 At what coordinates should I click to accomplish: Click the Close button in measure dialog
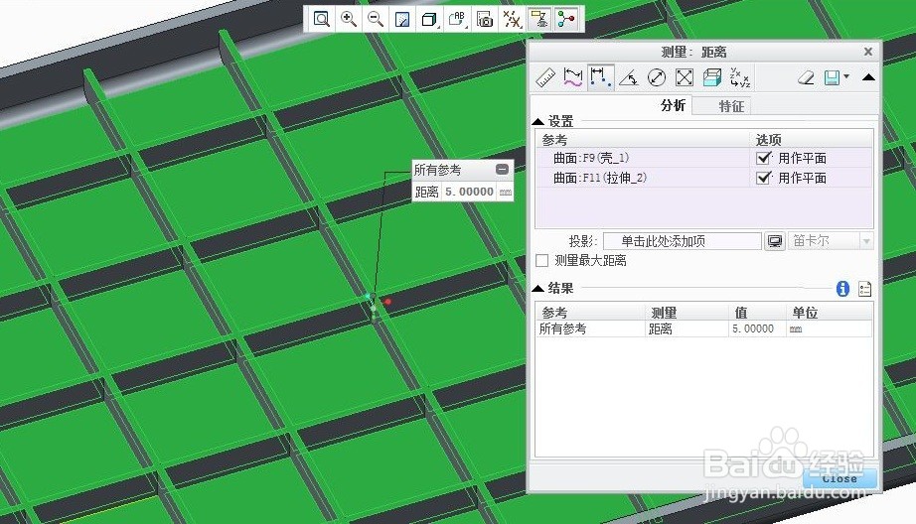[840, 478]
